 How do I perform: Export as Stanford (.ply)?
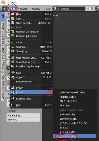pos(75,114)
